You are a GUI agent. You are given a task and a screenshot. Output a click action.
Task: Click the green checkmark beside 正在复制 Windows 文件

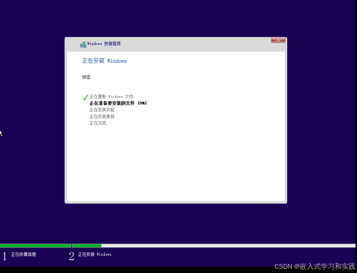tap(85, 97)
